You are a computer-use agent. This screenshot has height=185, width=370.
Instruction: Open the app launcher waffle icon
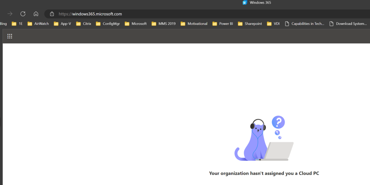[x=10, y=36]
